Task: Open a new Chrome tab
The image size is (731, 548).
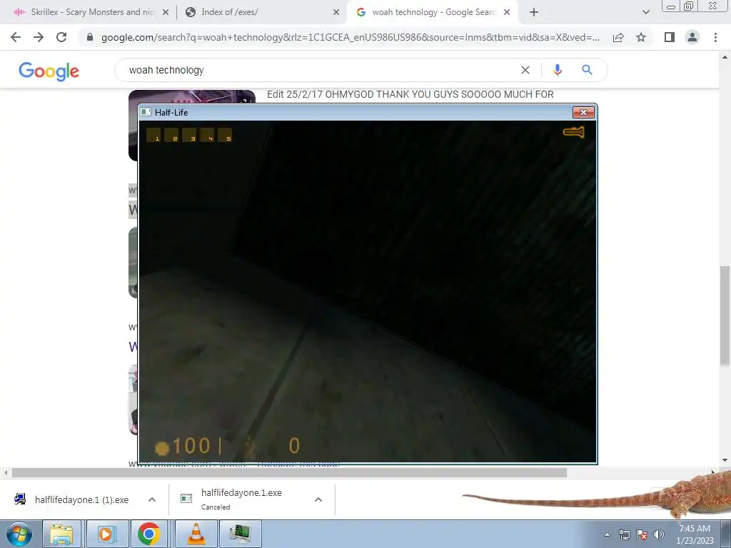Action: point(534,12)
